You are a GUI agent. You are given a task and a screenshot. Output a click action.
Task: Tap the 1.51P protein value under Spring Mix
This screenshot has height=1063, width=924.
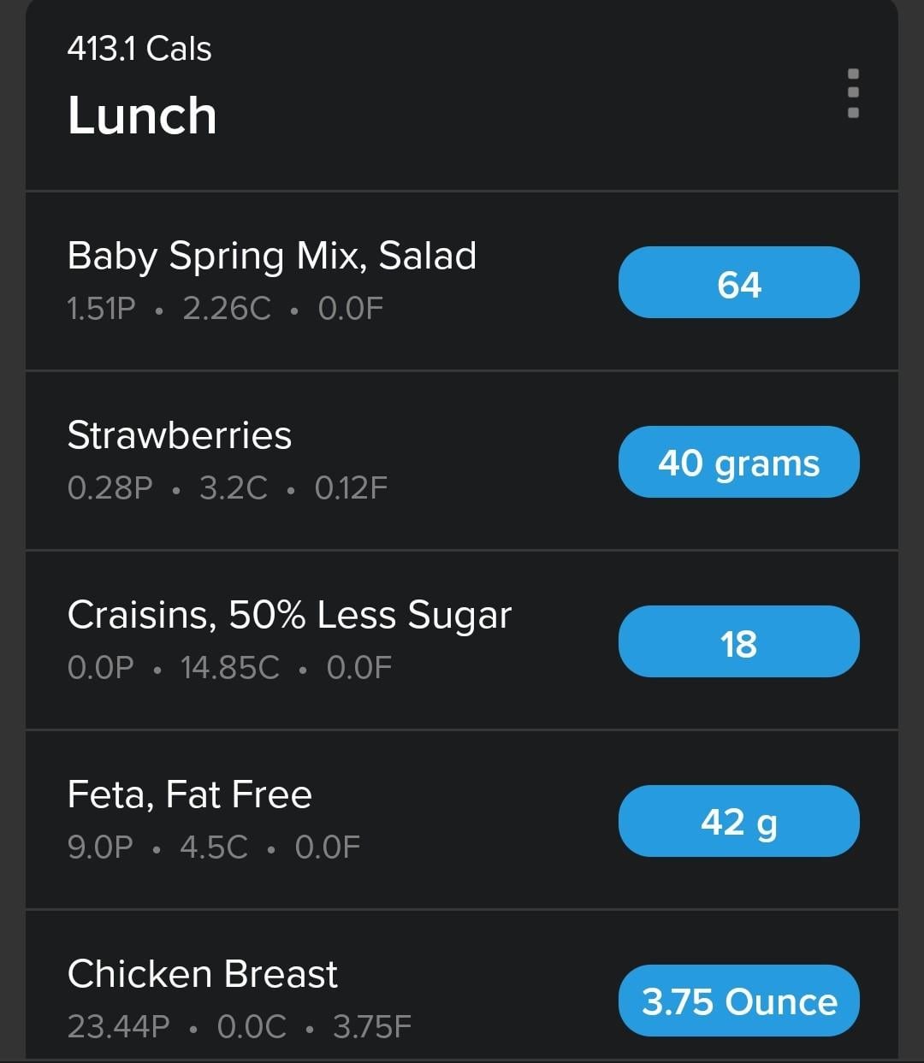coord(102,309)
